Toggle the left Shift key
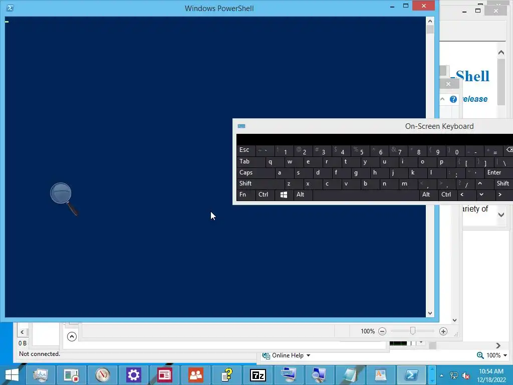 coord(261,183)
